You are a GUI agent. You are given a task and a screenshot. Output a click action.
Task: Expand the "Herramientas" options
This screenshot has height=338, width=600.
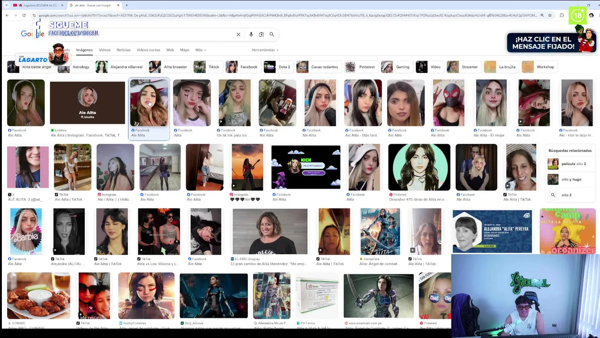click(x=265, y=50)
